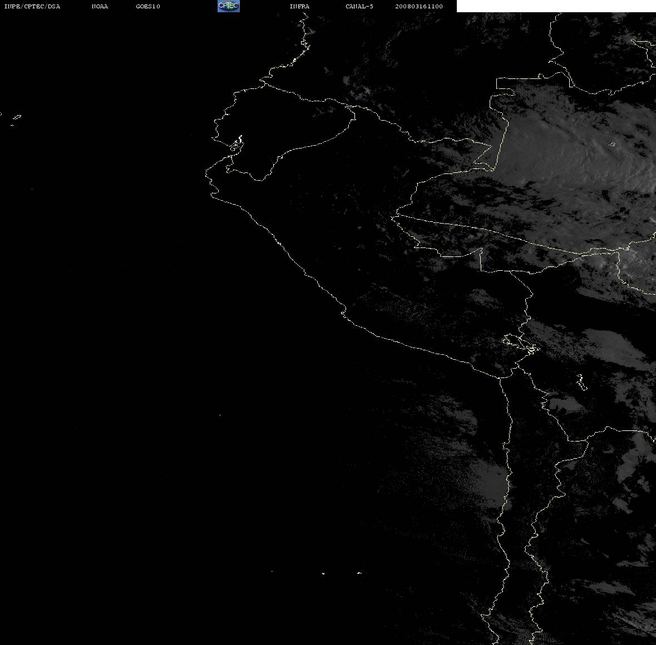The width and height of the screenshot is (656, 645).
Task: Select the GOES10 satellite label
Action: [x=148, y=6]
